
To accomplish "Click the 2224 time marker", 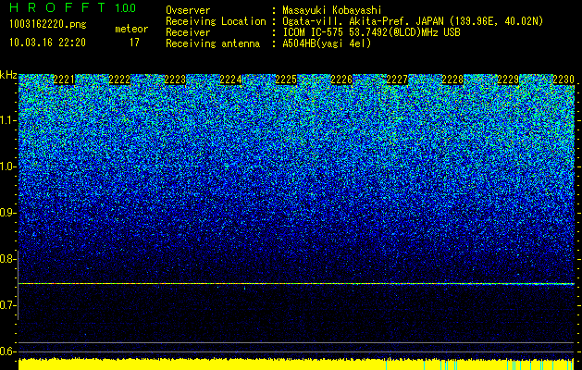I will (231, 80).
